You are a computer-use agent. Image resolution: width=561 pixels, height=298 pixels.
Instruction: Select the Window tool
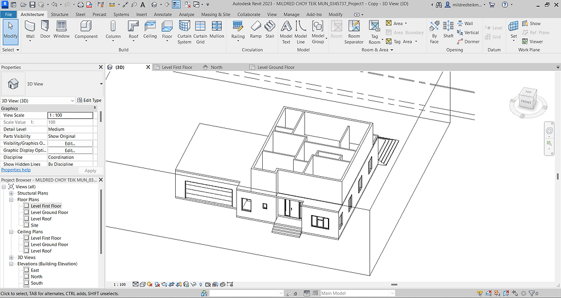coord(62,29)
